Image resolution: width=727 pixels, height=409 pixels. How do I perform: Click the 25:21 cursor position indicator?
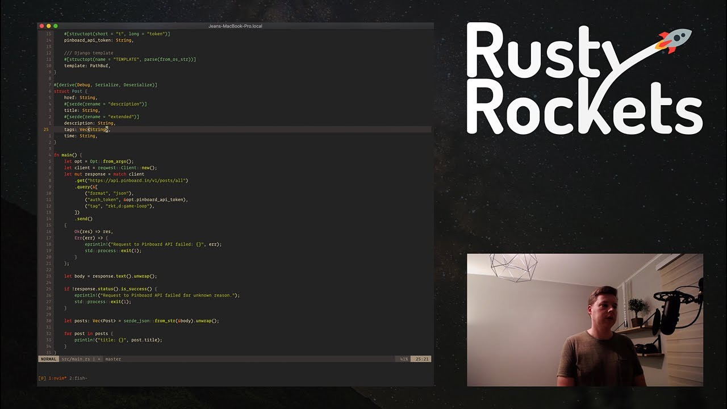(422, 359)
